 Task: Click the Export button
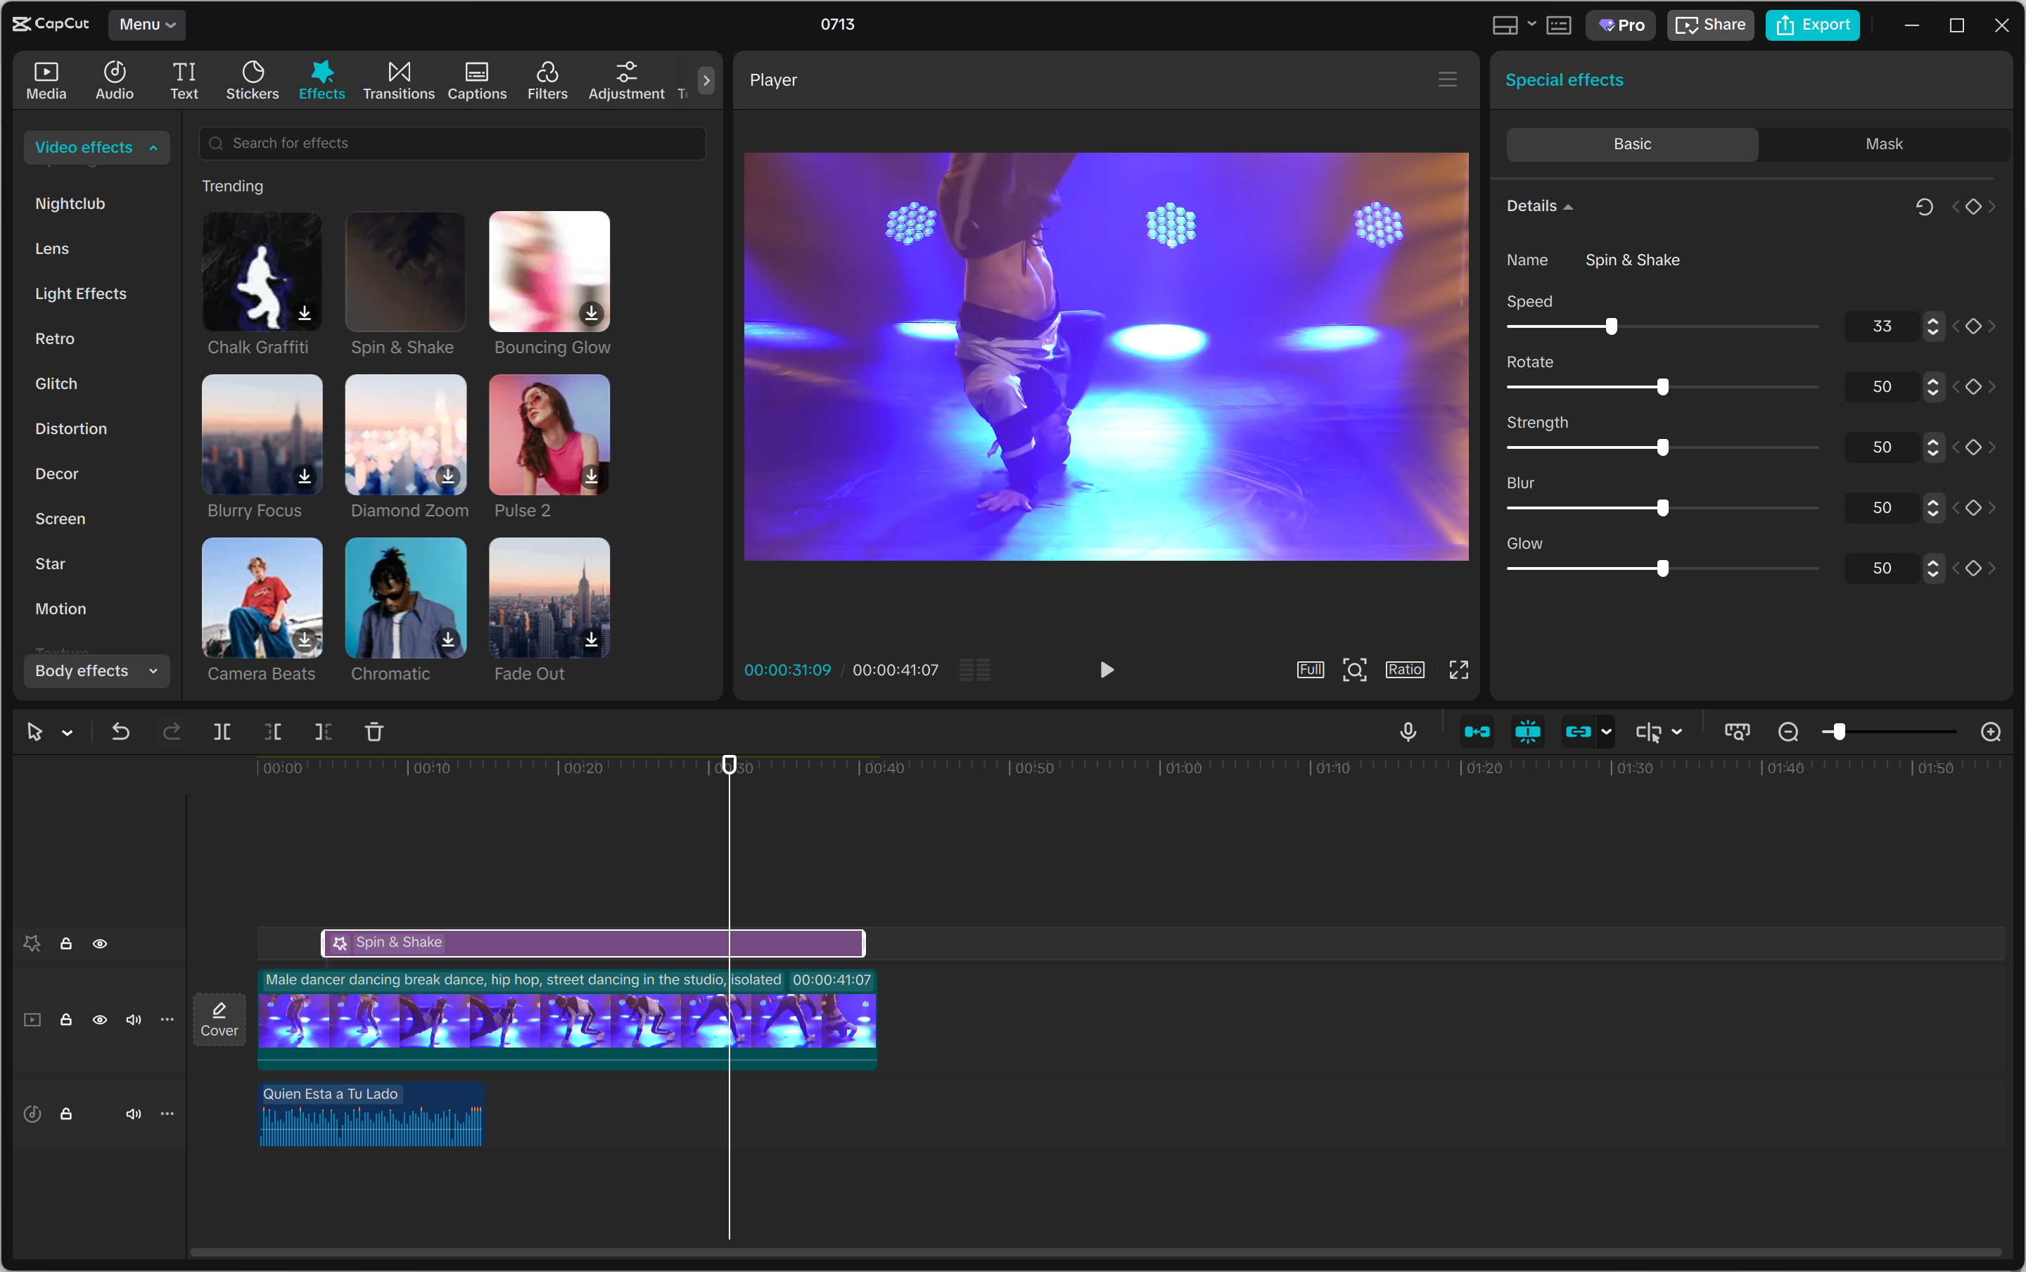click(1812, 25)
